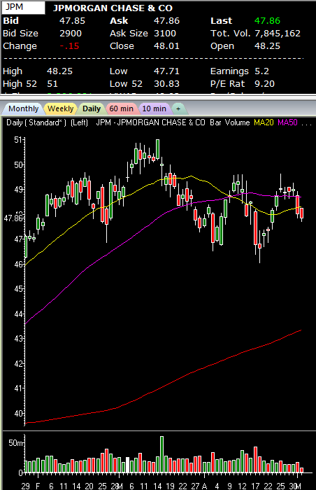Click the Volume label in chart header
Viewport: 316px width, 490px height.
coord(238,122)
